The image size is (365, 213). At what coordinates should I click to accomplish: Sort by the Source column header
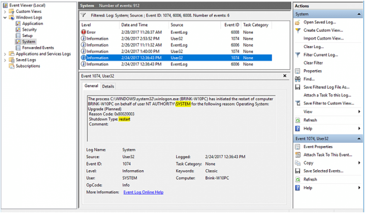(x=195, y=25)
